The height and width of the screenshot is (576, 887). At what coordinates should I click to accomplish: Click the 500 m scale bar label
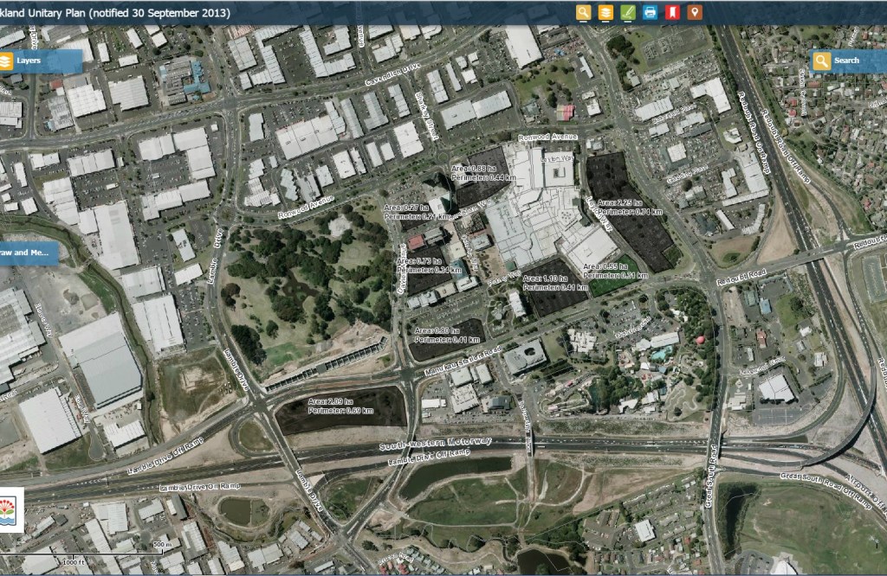(161, 544)
